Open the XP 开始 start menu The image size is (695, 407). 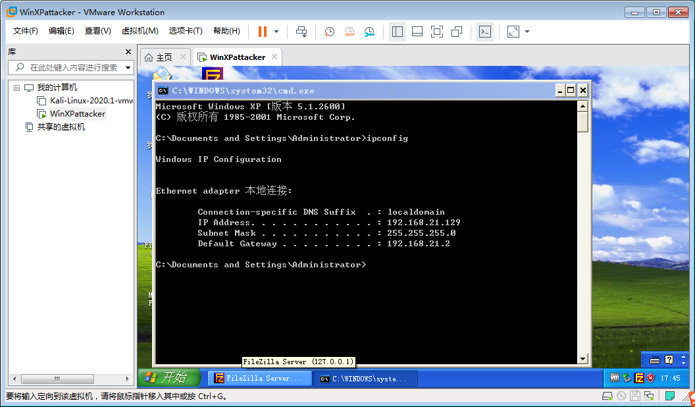[x=169, y=378]
